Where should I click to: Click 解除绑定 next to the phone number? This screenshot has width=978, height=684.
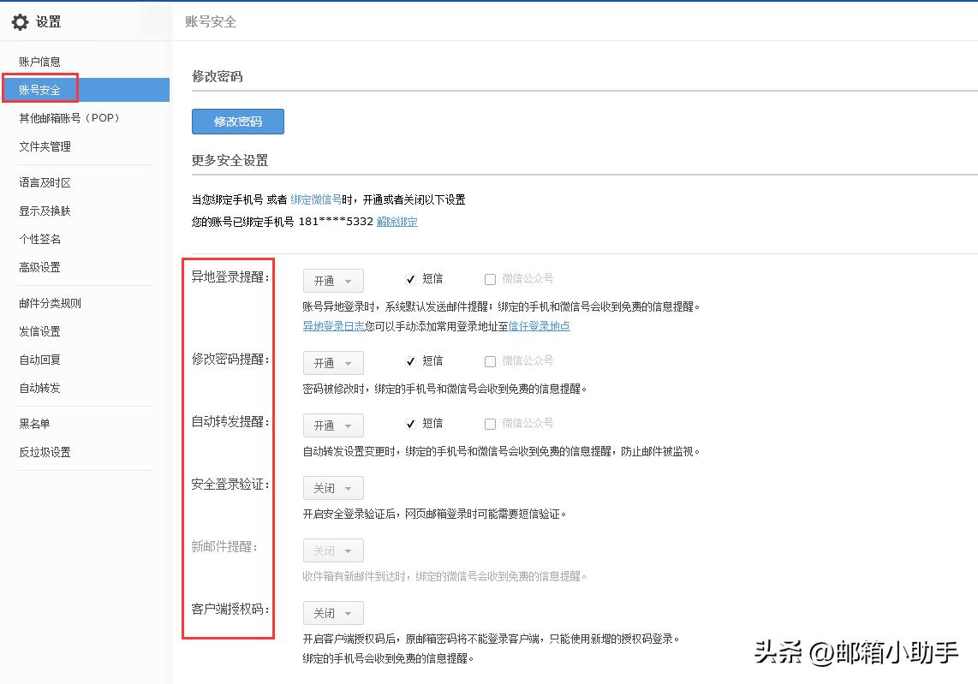(x=397, y=221)
